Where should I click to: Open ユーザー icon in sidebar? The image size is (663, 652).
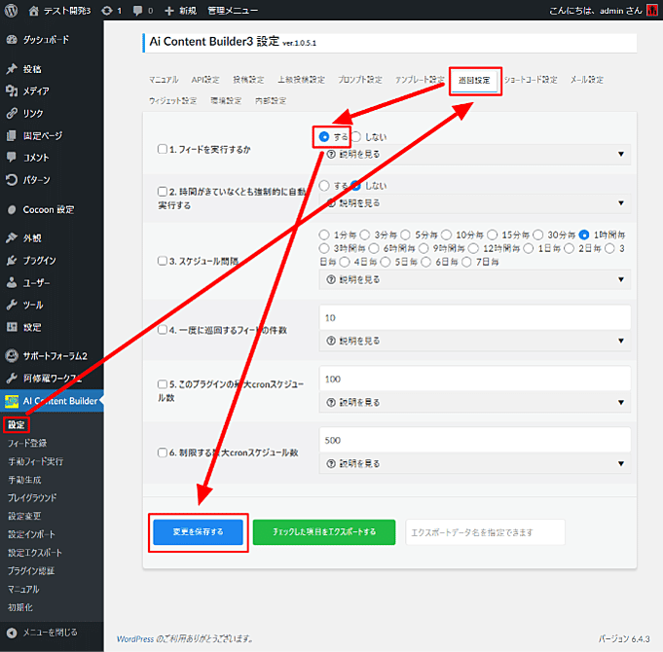pyautogui.click(x=12, y=282)
